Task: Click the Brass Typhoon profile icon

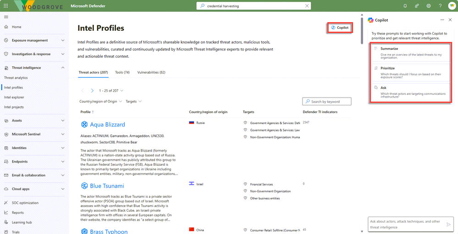Action: [84, 231]
